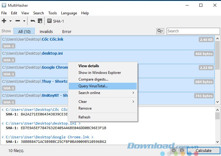Switch to the Invalids filter tab

[46, 31]
